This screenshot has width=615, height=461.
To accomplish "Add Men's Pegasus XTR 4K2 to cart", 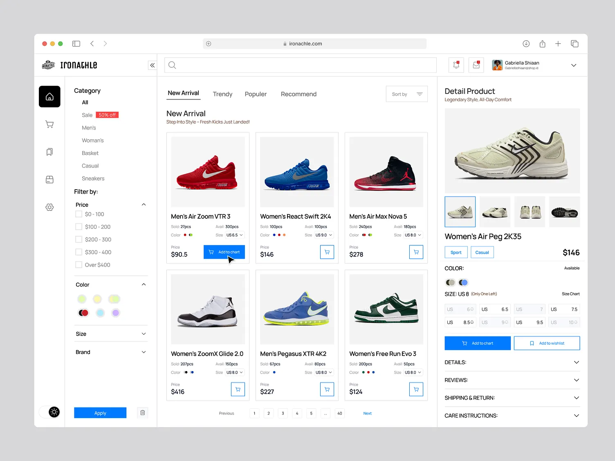I will [327, 389].
